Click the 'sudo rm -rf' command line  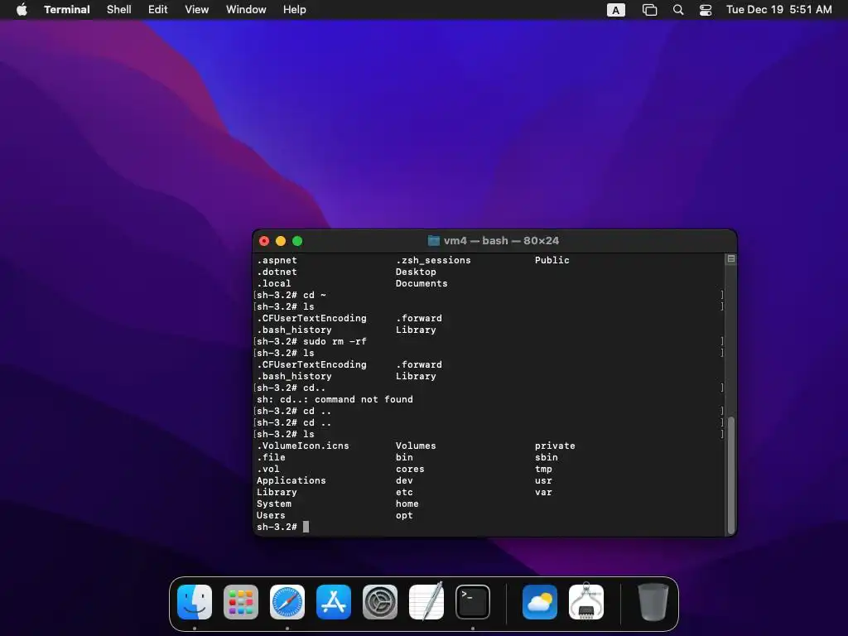[x=311, y=341]
